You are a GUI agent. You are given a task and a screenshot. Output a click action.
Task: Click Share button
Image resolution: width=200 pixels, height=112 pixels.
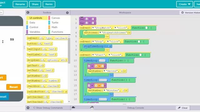pos(35,4)
